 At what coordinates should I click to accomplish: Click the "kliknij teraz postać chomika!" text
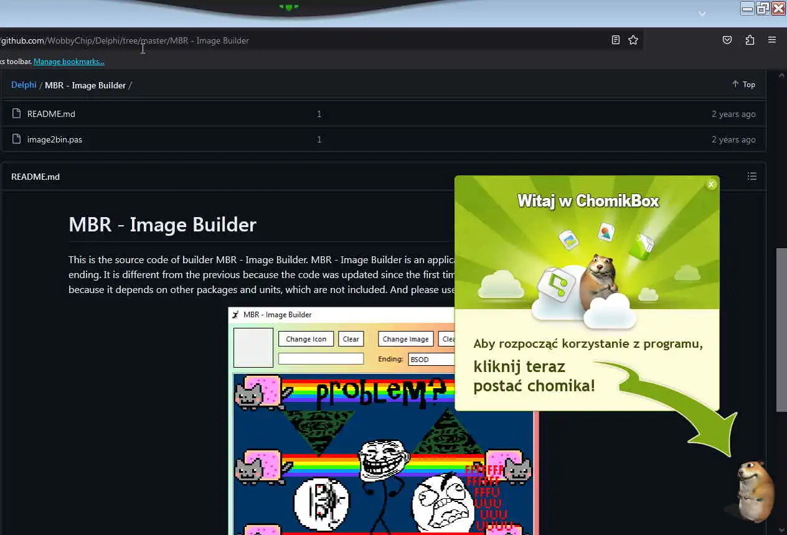click(534, 376)
